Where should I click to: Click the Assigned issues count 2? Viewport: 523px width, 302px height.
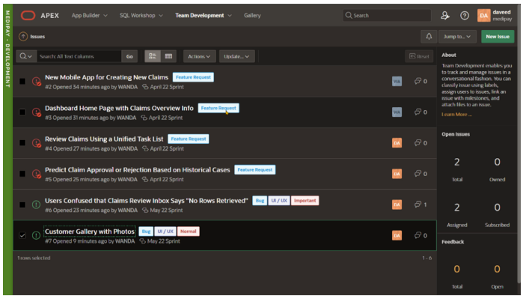point(457,208)
